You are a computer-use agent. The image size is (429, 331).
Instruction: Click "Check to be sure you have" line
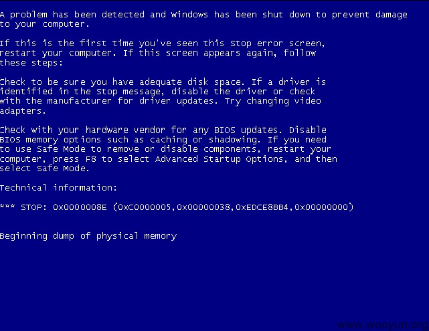tap(163, 82)
